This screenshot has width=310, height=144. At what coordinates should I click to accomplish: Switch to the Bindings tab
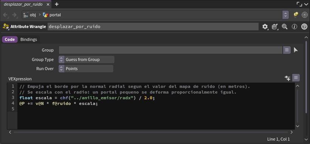pos(29,39)
